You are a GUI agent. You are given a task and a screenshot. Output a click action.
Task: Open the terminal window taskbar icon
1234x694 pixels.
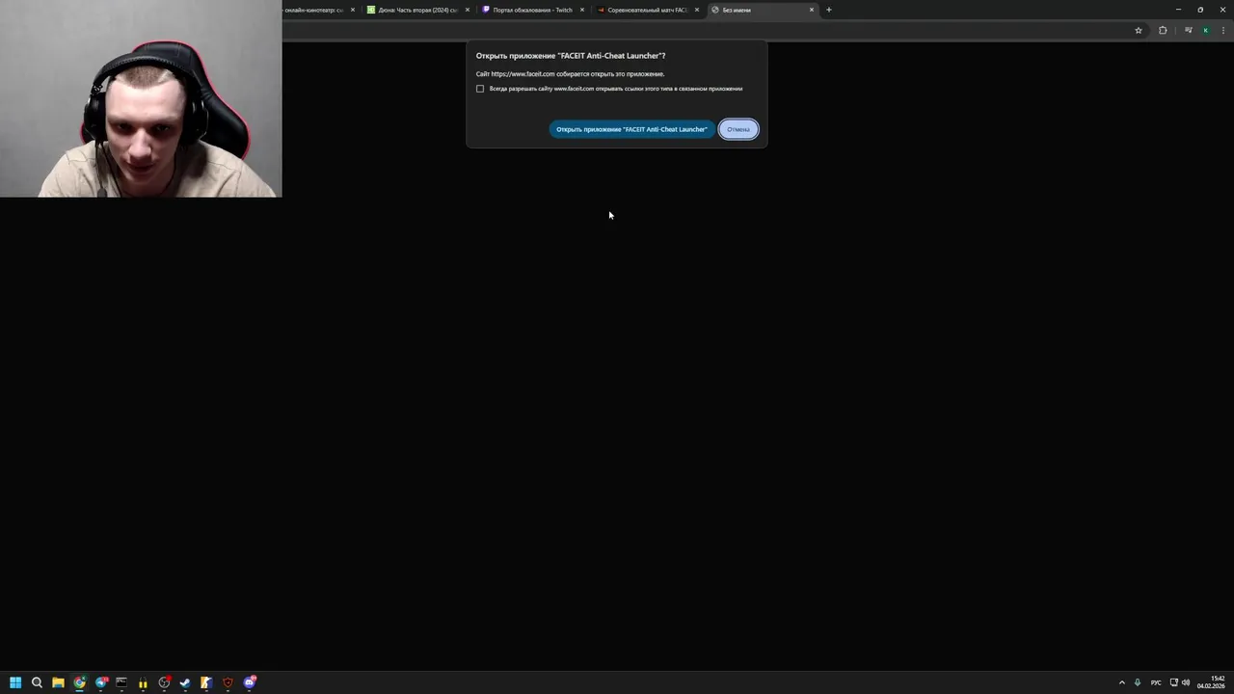coord(121,682)
